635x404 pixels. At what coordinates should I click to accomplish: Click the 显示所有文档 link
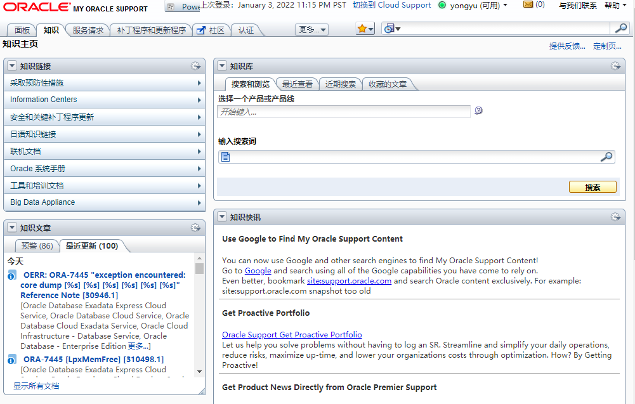(x=36, y=386)
